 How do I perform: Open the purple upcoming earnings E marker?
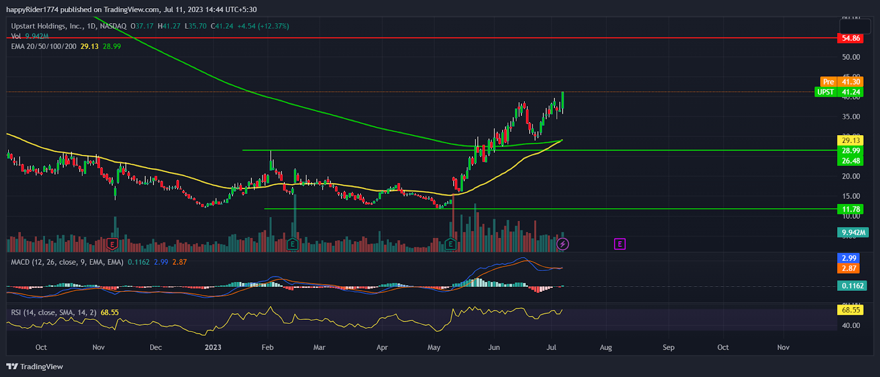tap(620, 244)
